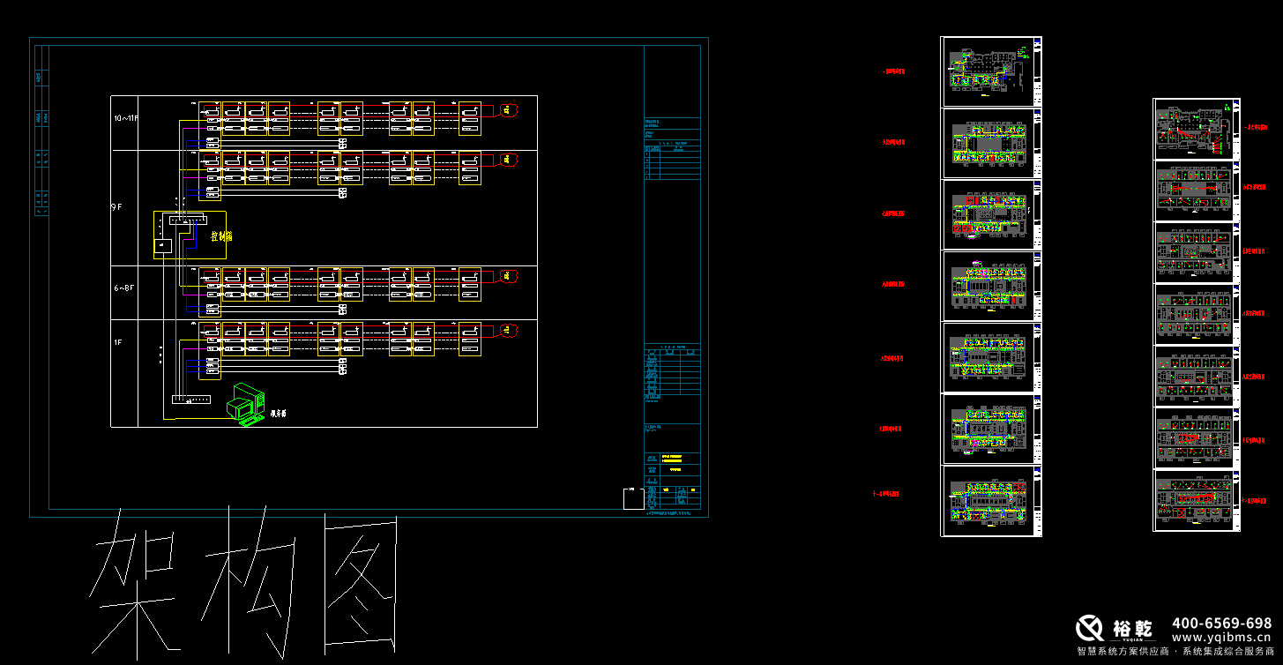Select the top floor plan in left column
Screen dimensions: 1283x665
987,71
